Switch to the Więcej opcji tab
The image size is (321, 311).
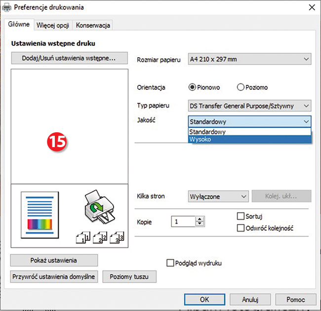(x=53, y=25)
